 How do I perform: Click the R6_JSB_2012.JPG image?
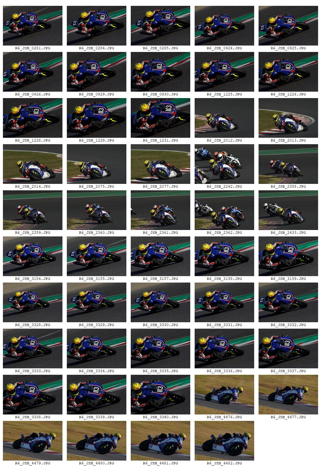224,118
